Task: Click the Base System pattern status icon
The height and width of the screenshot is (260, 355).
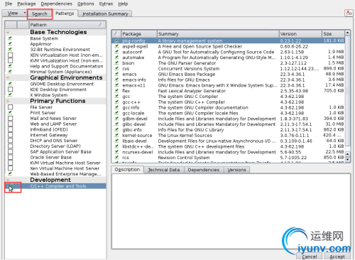Action: click(10, 38)
